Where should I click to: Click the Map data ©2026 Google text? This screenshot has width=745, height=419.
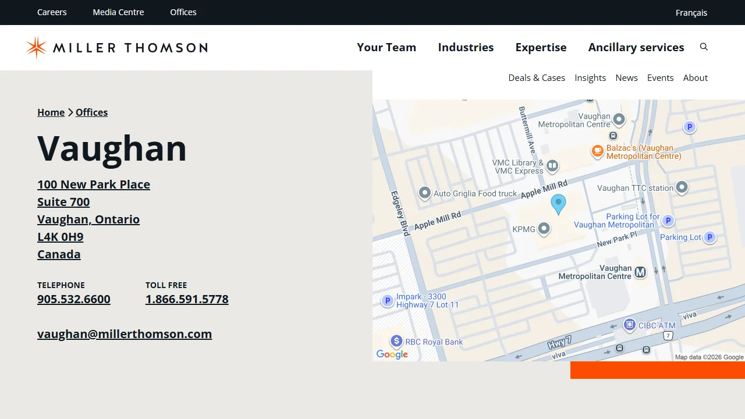709,357
